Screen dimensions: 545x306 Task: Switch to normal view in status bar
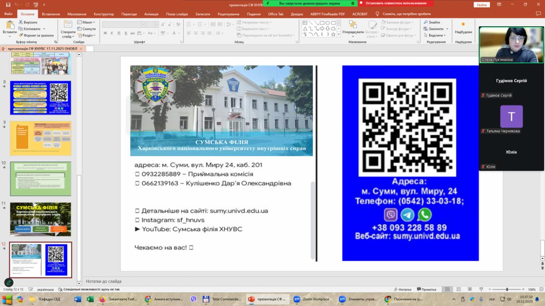447,289
